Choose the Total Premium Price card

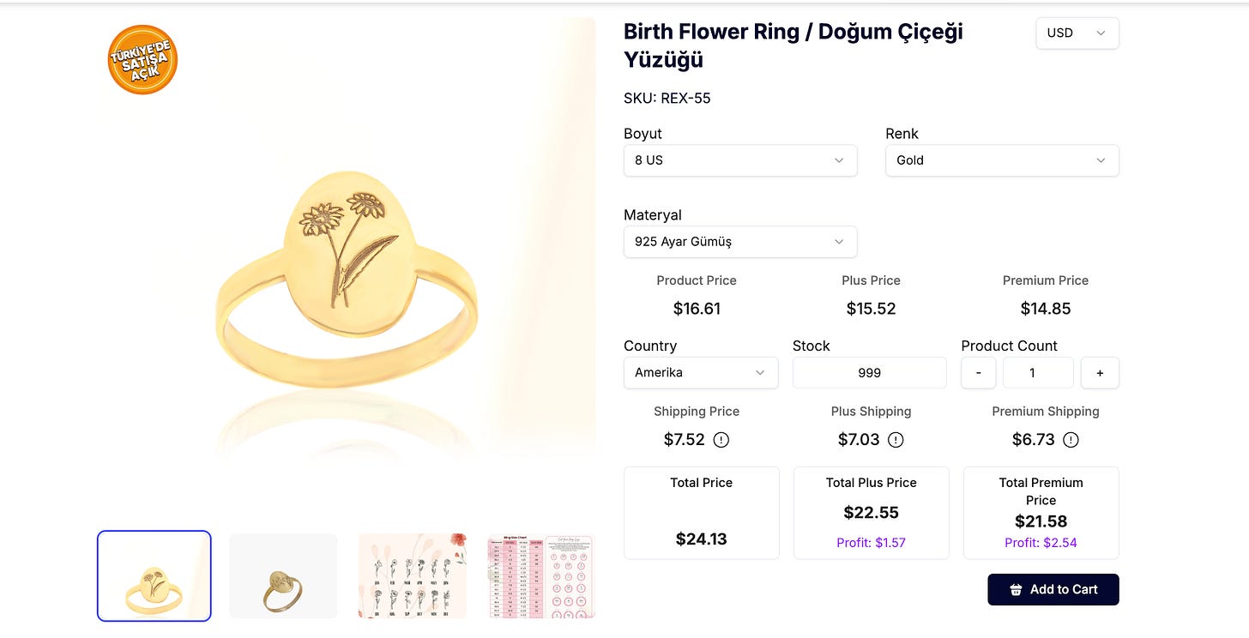pyautogui.click(x=1041, y=513)
